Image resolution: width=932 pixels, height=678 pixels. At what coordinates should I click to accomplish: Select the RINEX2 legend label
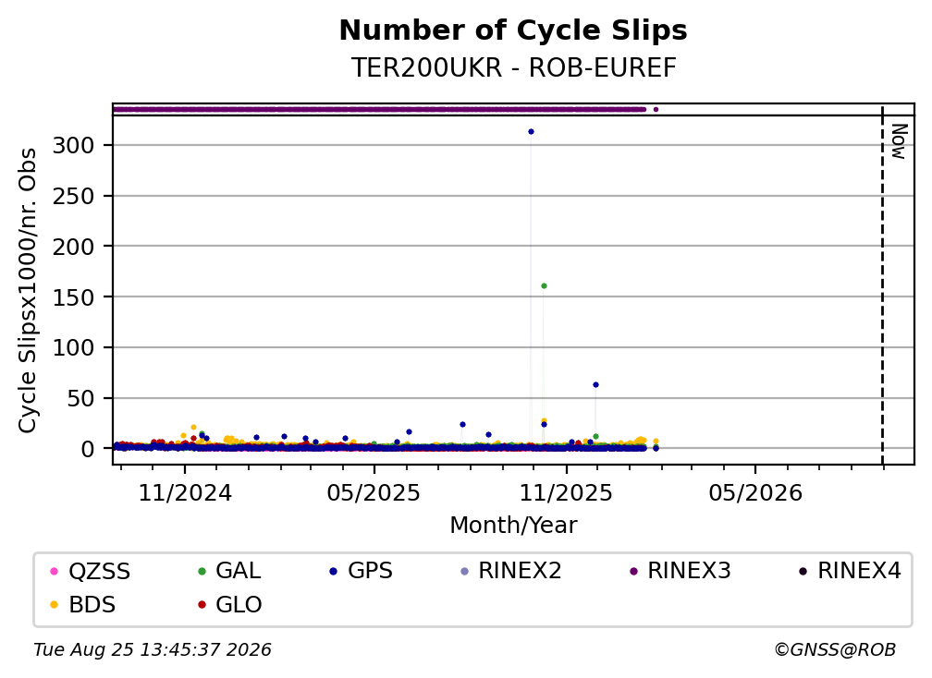point(520,571)
